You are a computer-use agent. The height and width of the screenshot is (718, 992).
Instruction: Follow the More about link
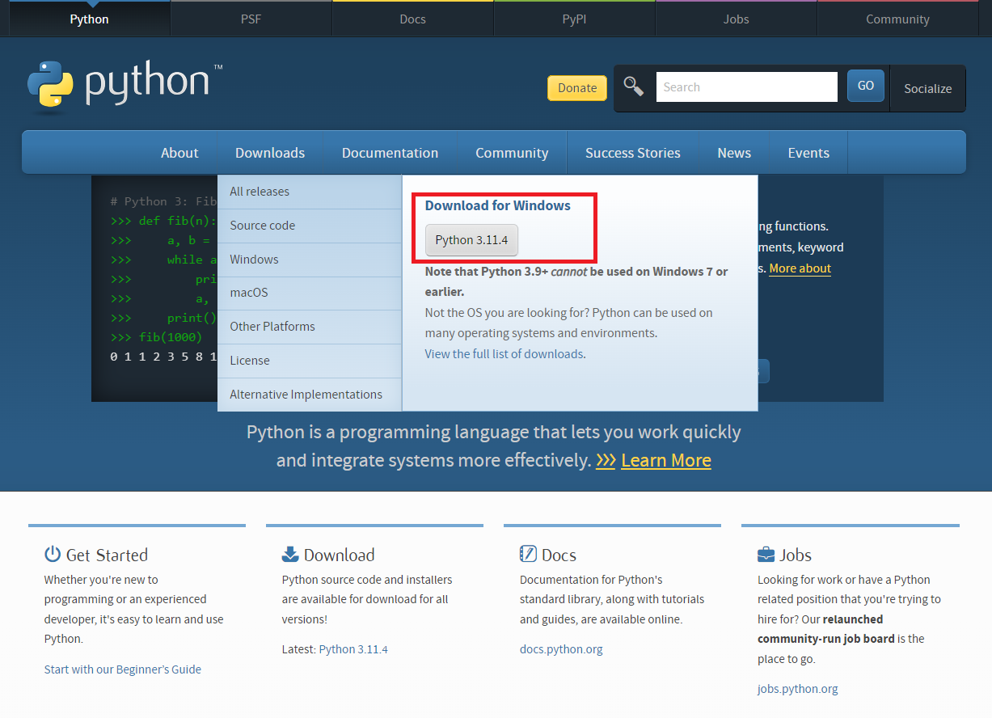800,268
